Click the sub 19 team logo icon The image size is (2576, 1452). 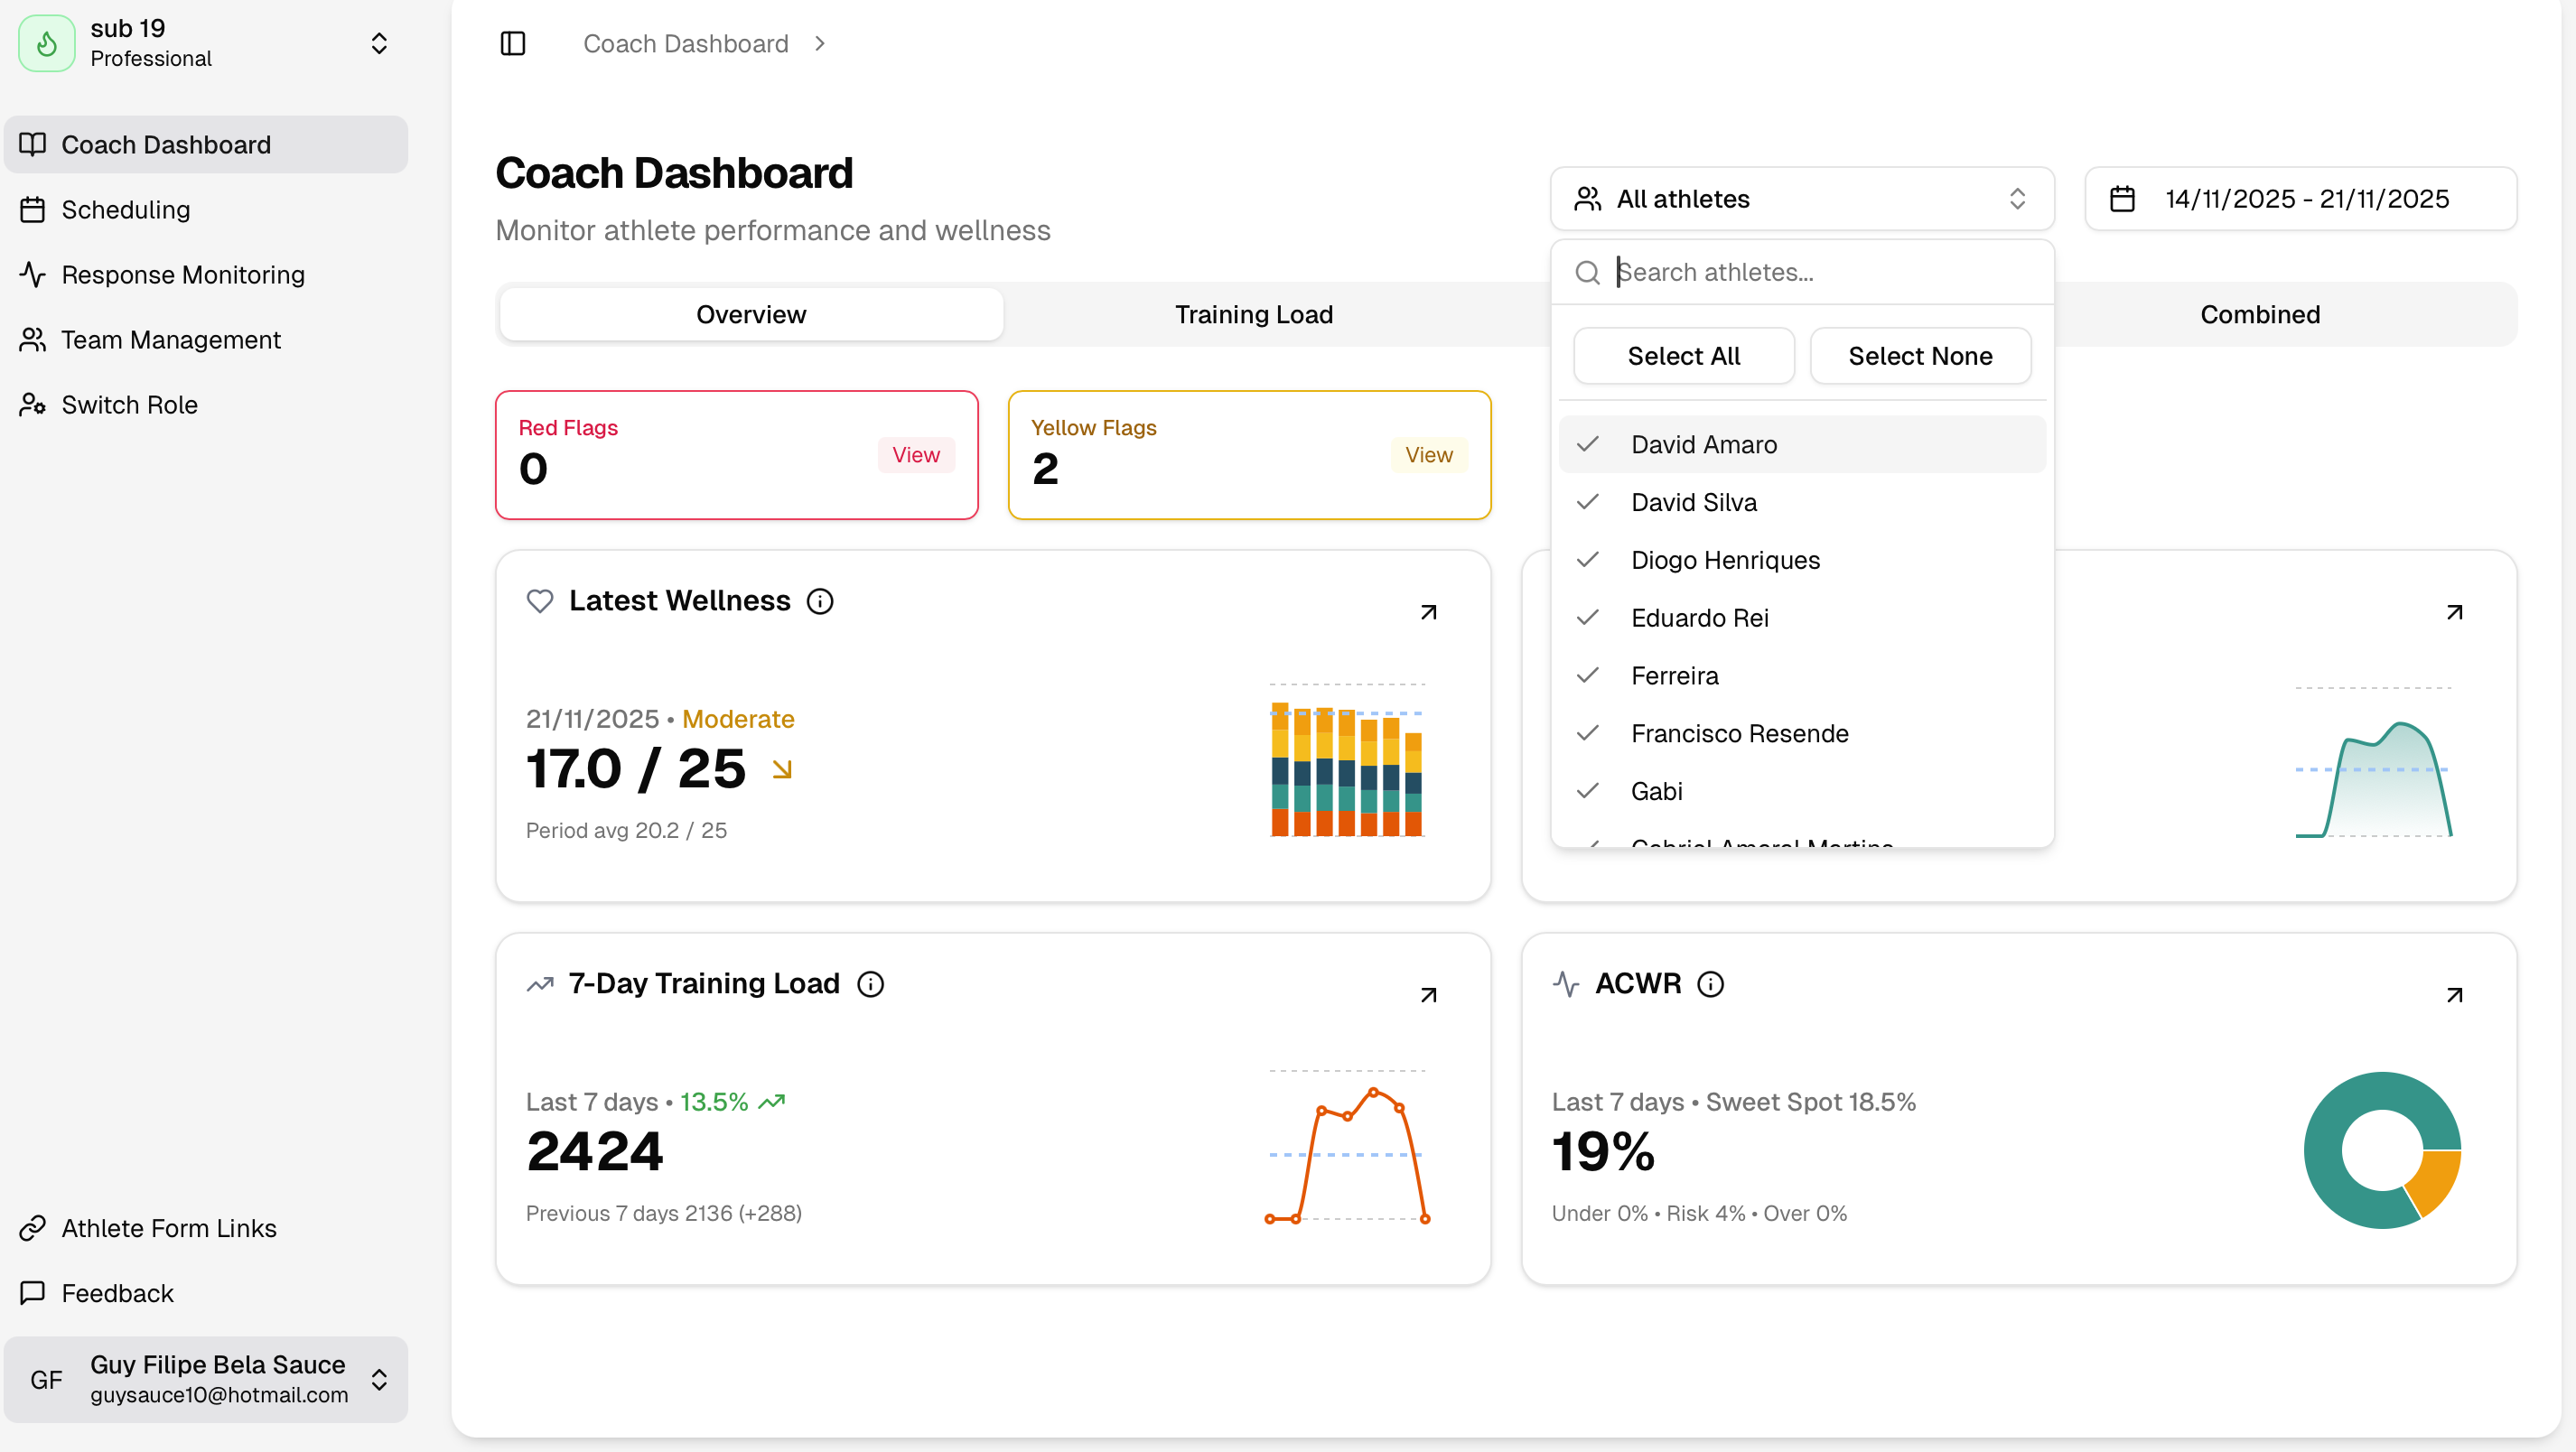46,43
